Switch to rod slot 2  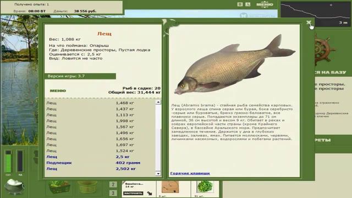(x=113, y=185)
